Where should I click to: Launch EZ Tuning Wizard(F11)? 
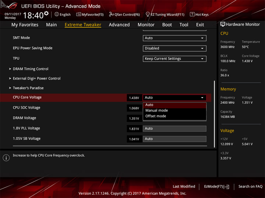(x=165, y=14)
